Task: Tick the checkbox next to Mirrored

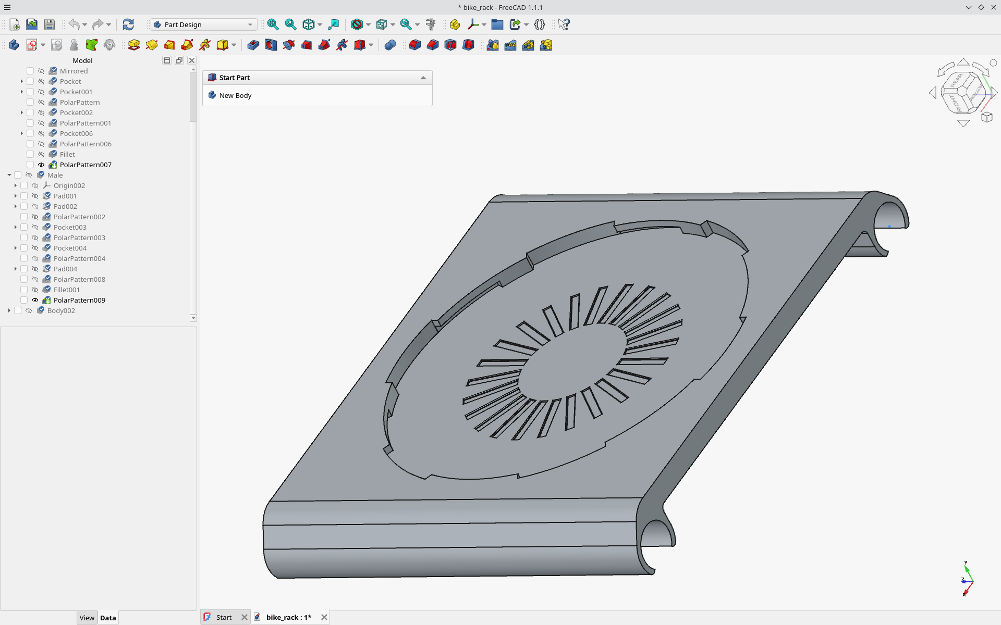Action: pos(30,71)
